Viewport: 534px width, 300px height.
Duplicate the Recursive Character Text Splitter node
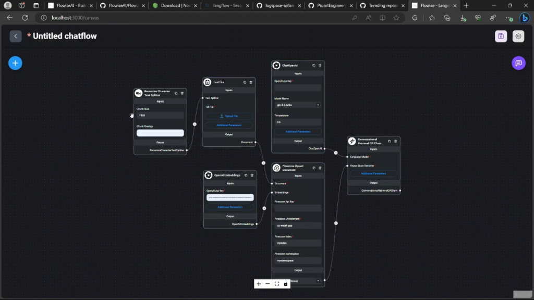[x=176, y=93]
